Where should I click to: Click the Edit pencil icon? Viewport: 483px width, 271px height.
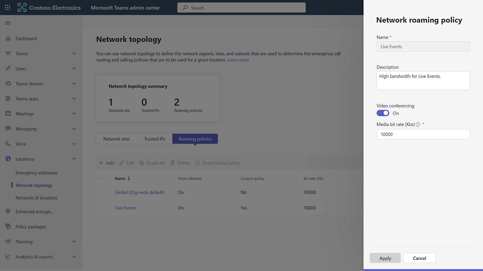tap(122, 163)
